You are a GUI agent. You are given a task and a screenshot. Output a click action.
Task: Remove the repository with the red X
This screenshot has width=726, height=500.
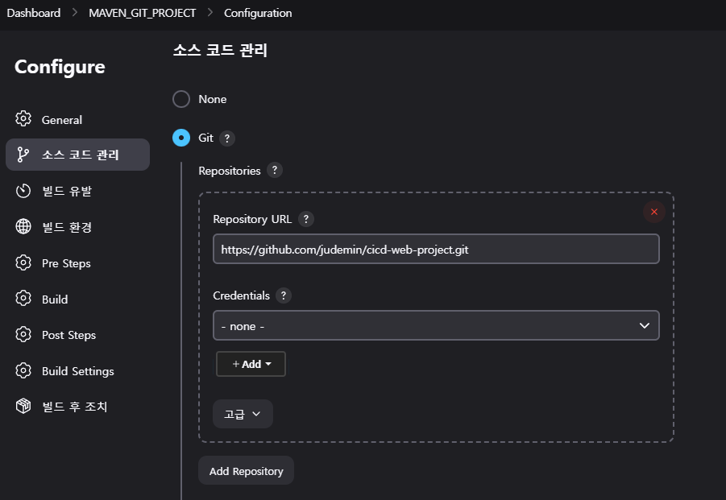click(x=653, y=212)
